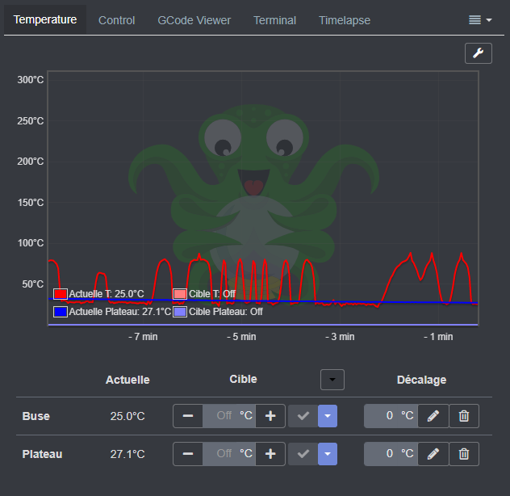Open the Timelapse tab

[345, 20]
